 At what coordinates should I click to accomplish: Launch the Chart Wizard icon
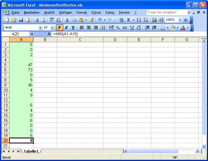[x=154, y=20]
